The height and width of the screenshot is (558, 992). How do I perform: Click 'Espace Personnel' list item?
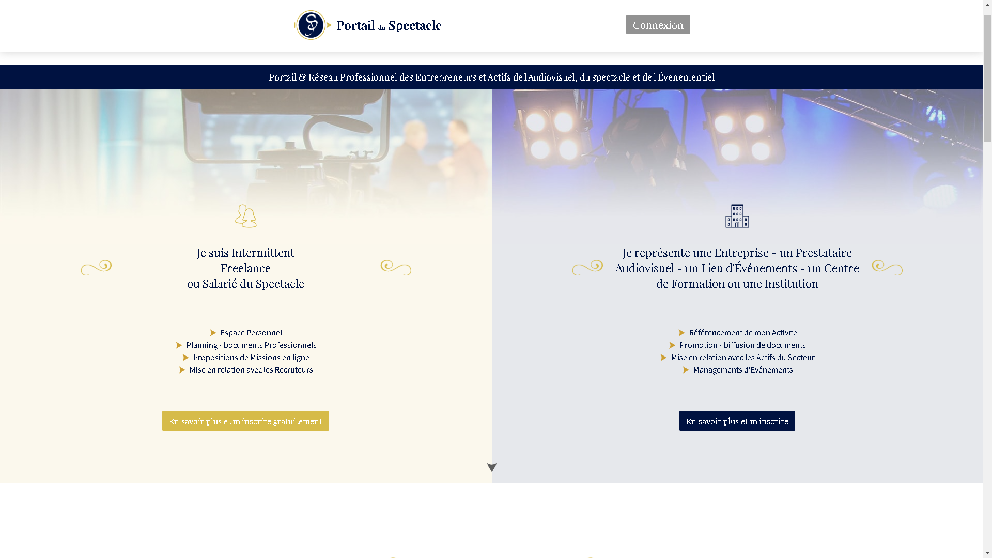(251, 333)
